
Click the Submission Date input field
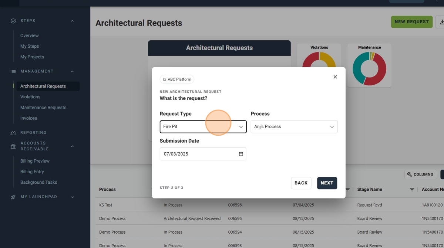[203, 154]
